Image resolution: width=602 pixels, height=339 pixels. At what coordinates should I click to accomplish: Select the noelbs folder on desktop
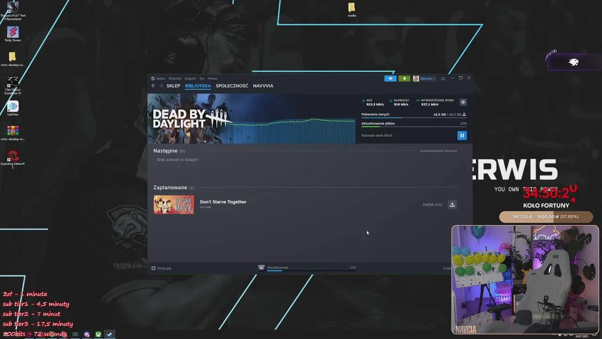352,9
